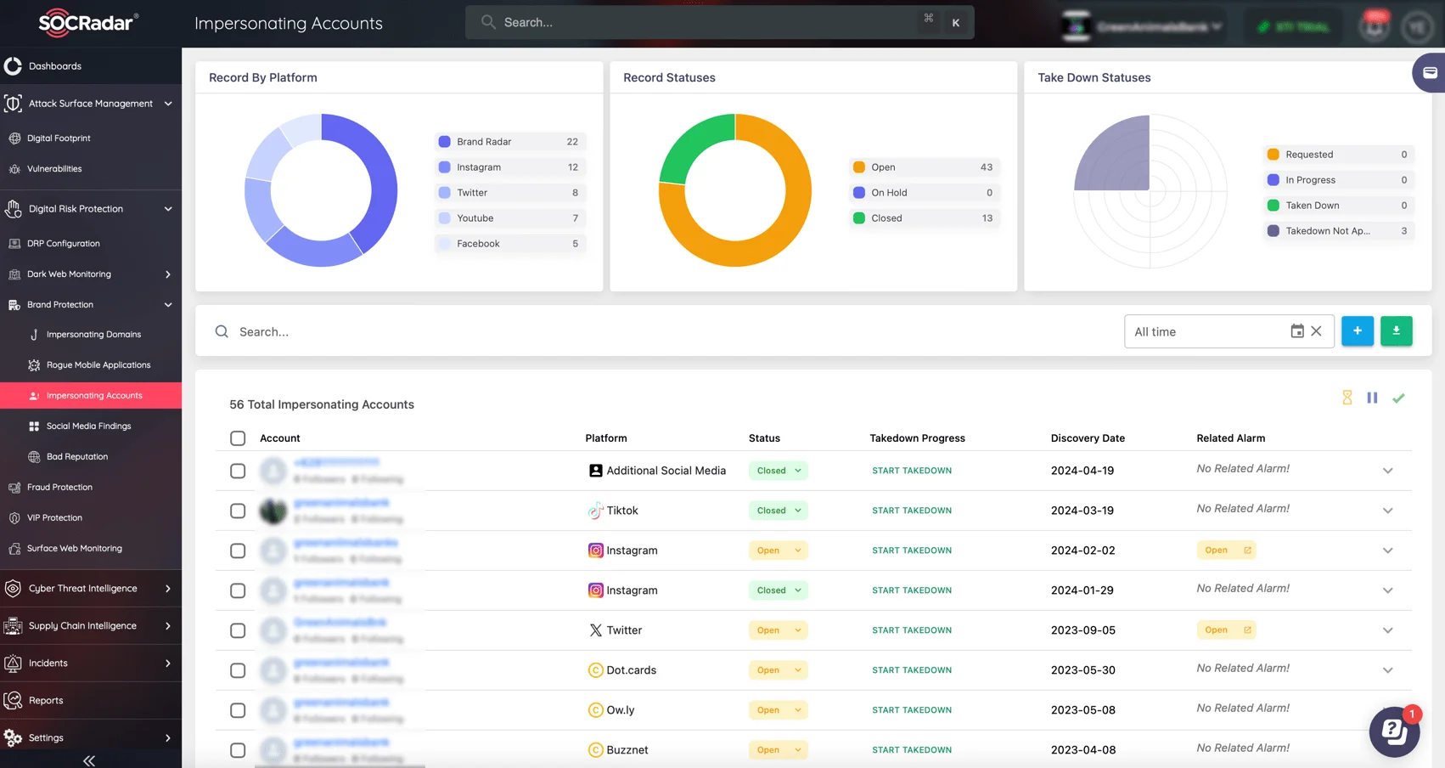This screenshot has width=1445, height=768.
Task: Click the VIP Protection icon
Action: 14,518
